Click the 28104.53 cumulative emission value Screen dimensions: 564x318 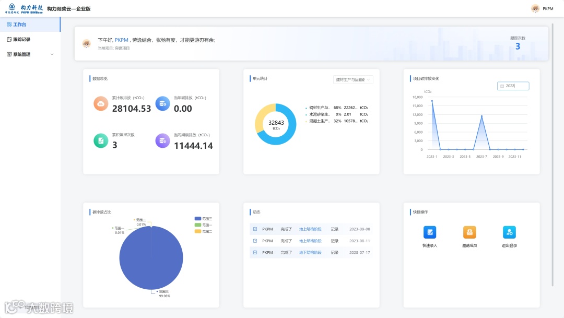pos(132,109)
